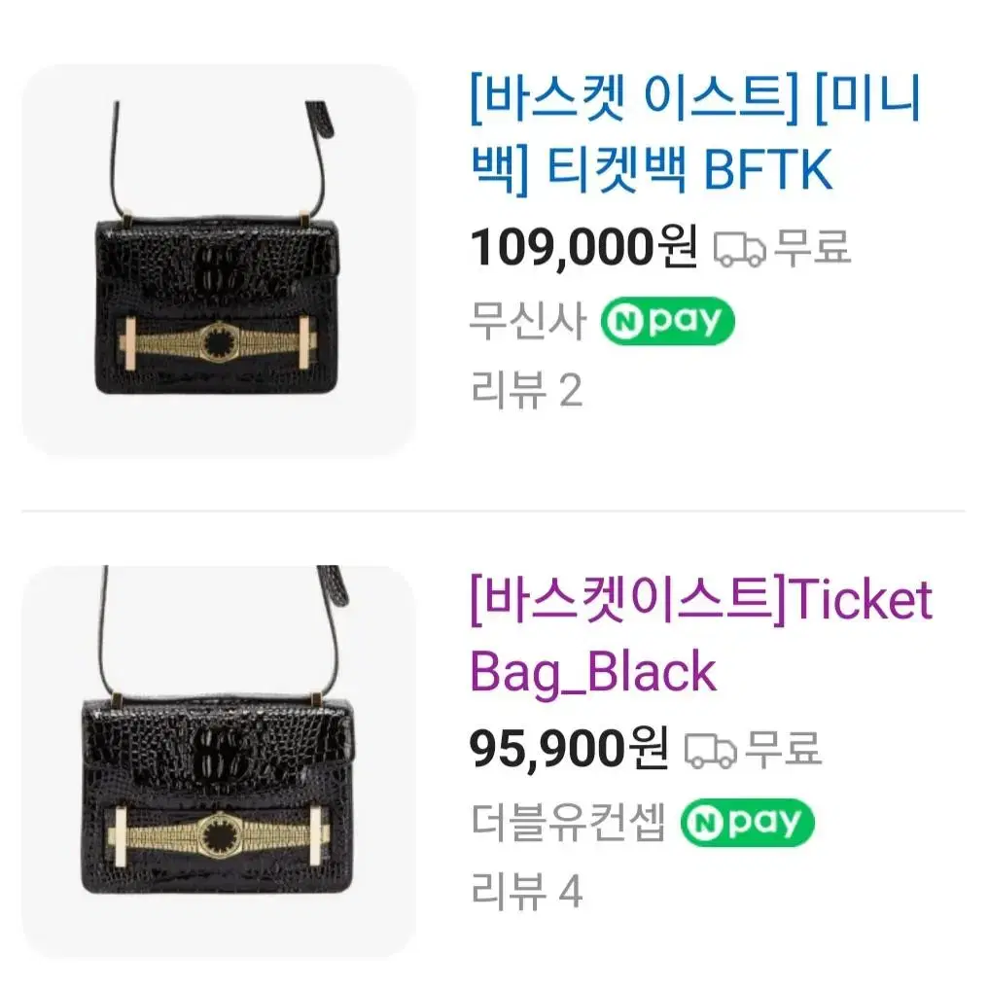Click the Npay badge next to 무신사

click(x=667, y=321)
